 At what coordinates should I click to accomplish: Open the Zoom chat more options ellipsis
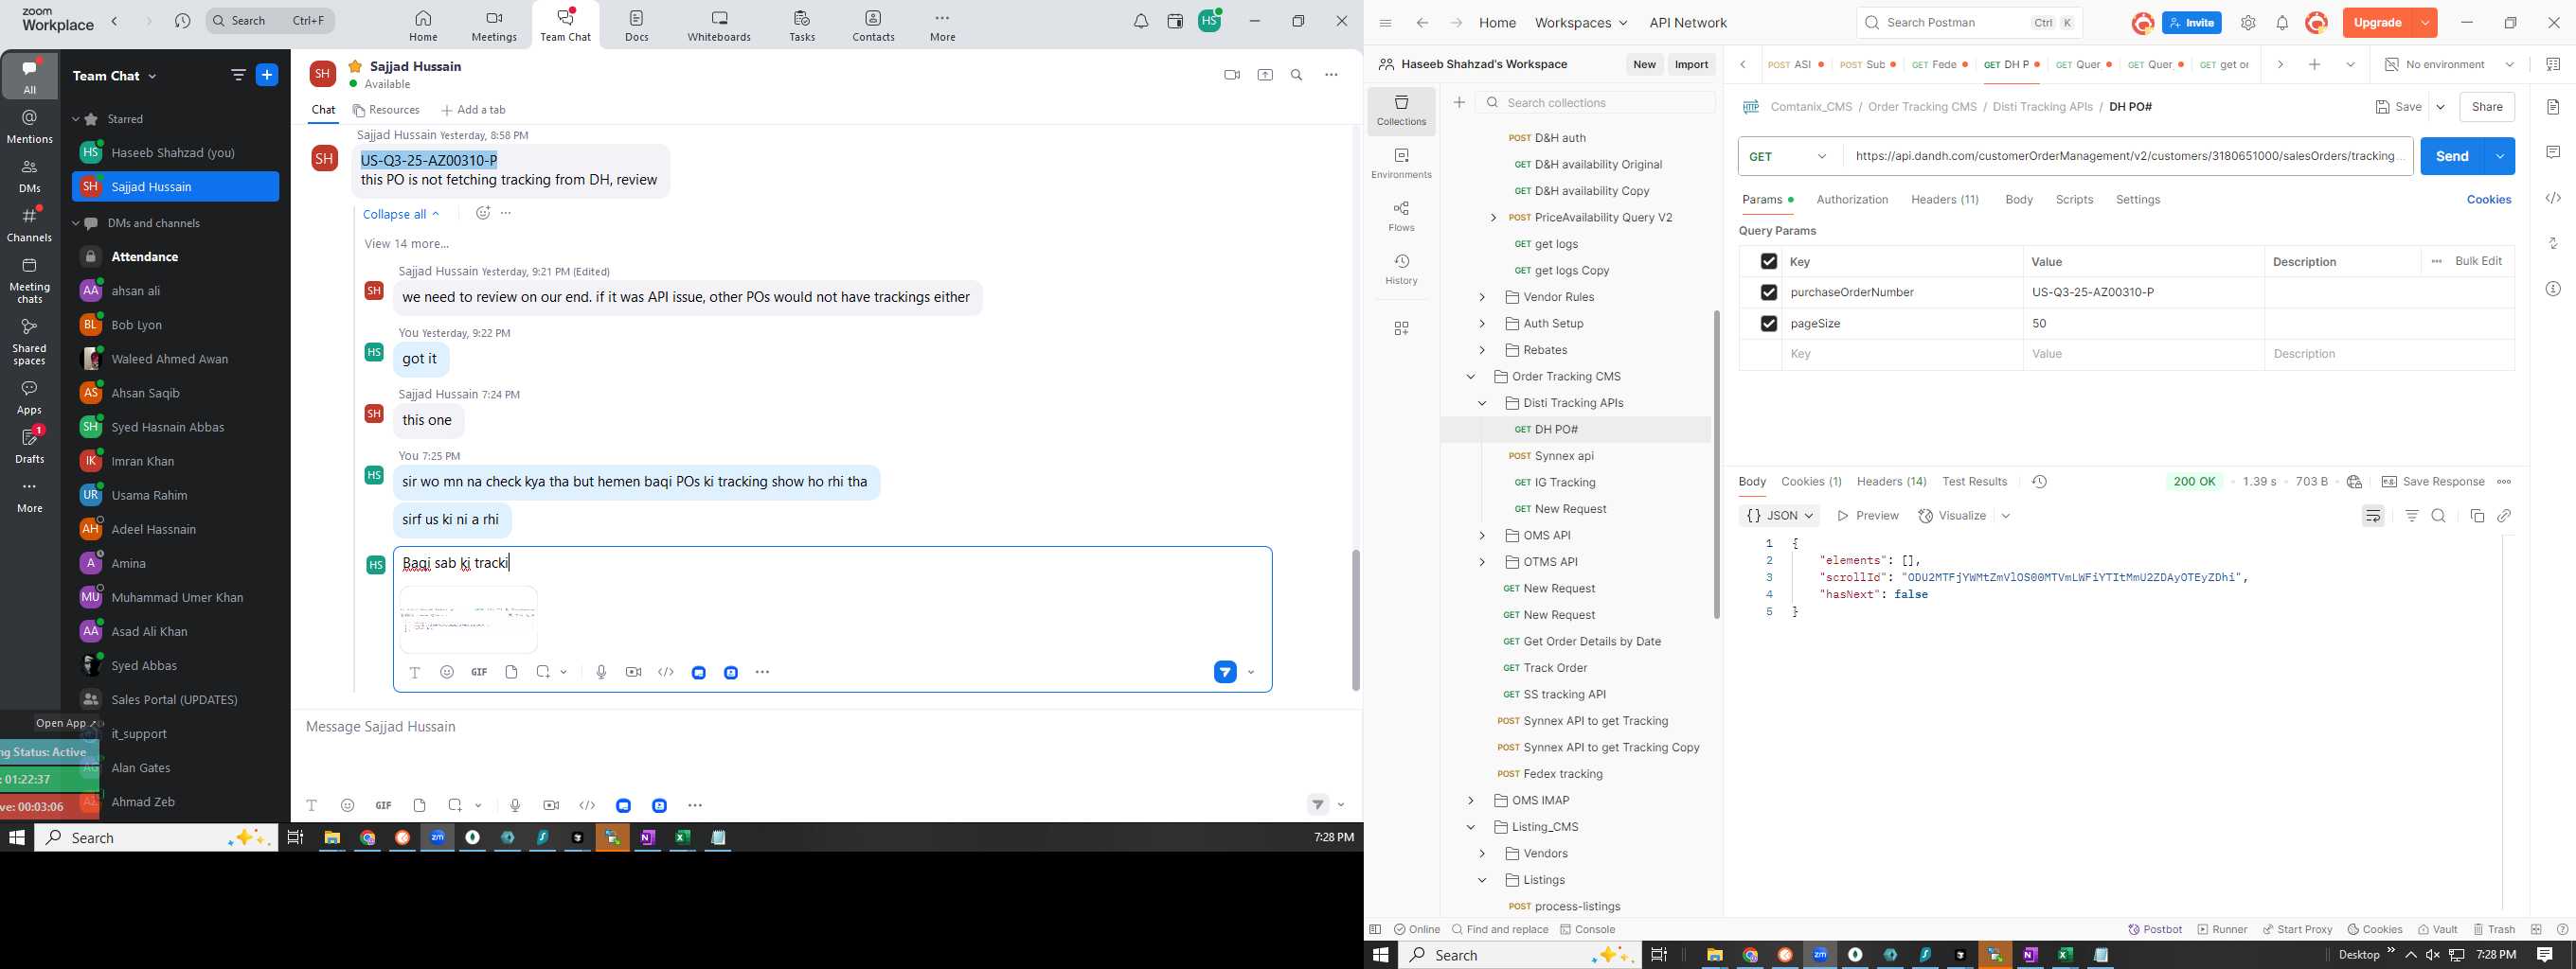point(1331,75)
